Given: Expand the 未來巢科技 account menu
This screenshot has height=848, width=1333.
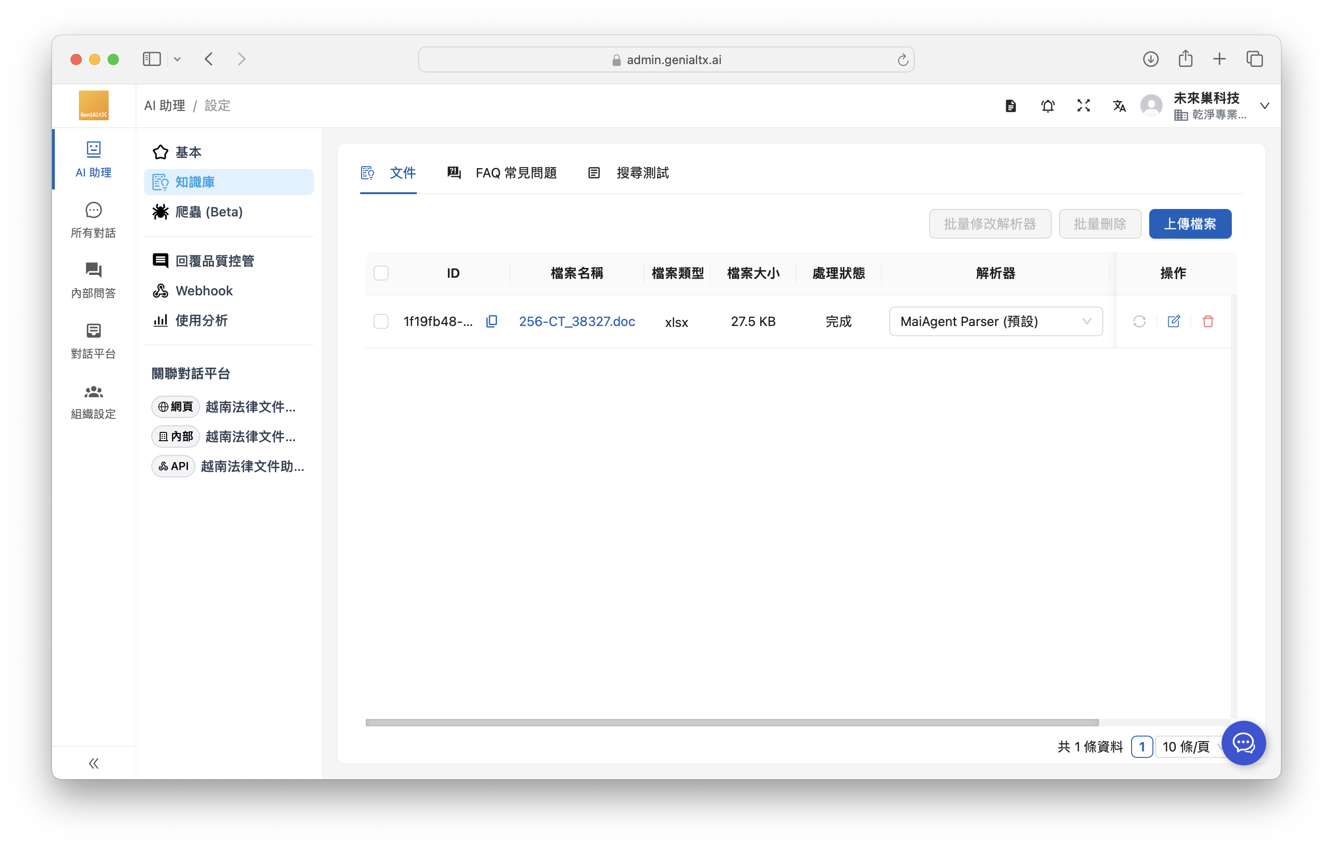Looking at the screenshot, I should 1264,106.
